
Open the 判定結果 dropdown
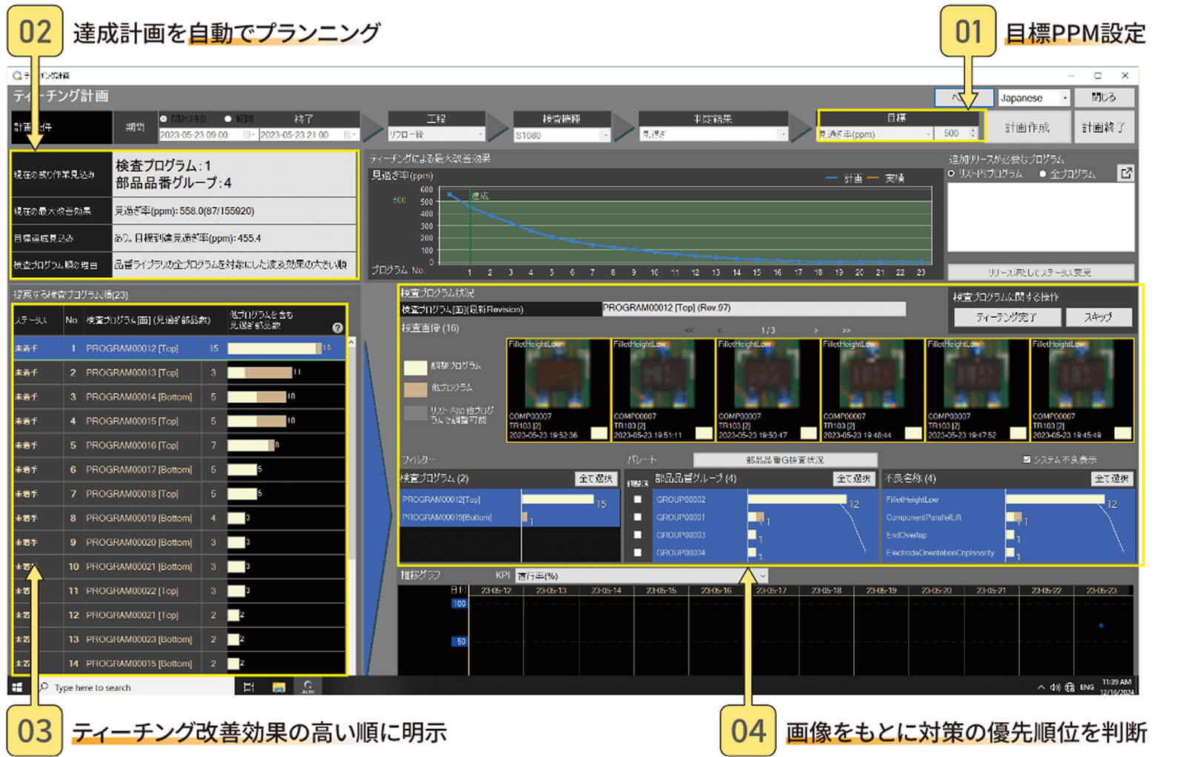pyautogui.click(x=713, y=135)
